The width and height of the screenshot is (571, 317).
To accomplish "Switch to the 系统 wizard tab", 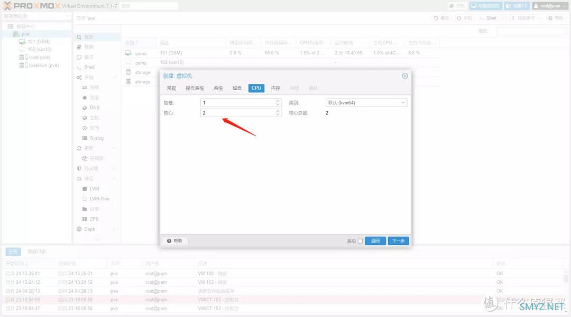I will tap(218, 88).
